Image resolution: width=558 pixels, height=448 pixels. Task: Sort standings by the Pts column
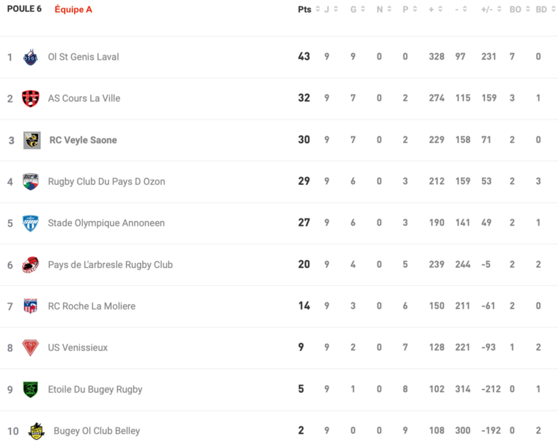point(309,9)
